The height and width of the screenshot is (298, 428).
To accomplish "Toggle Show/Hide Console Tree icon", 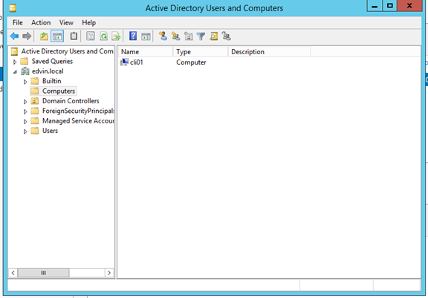I will point(57,36).
